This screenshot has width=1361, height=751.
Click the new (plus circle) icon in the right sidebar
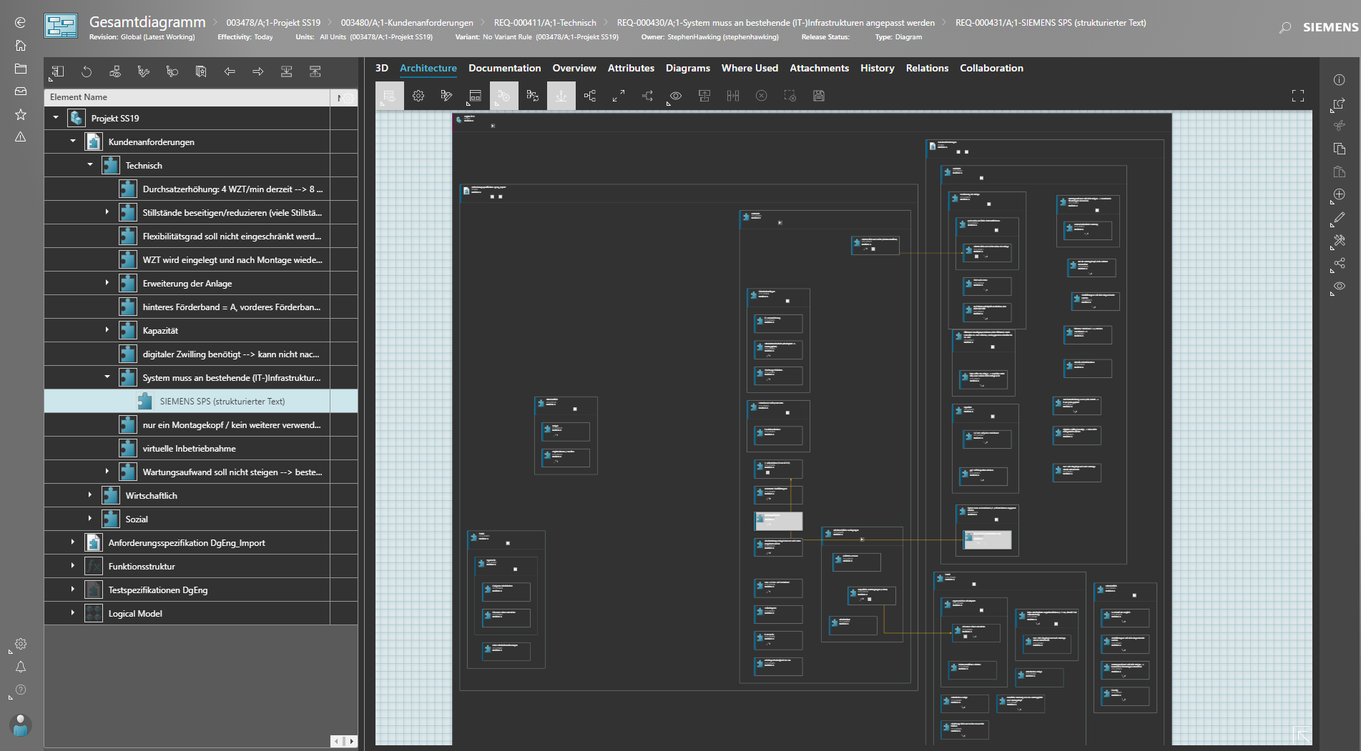1340,194
